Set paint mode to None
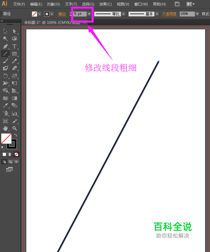 [16, 155]
